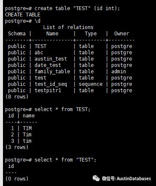Viewport: 156px width, 186px height.
Task: Click the admin owner entry
Action: tap(118, 72)
